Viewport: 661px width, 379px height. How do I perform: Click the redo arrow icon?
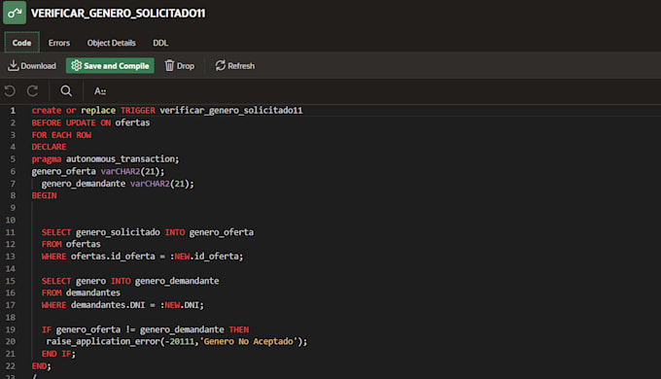point(32,91)
